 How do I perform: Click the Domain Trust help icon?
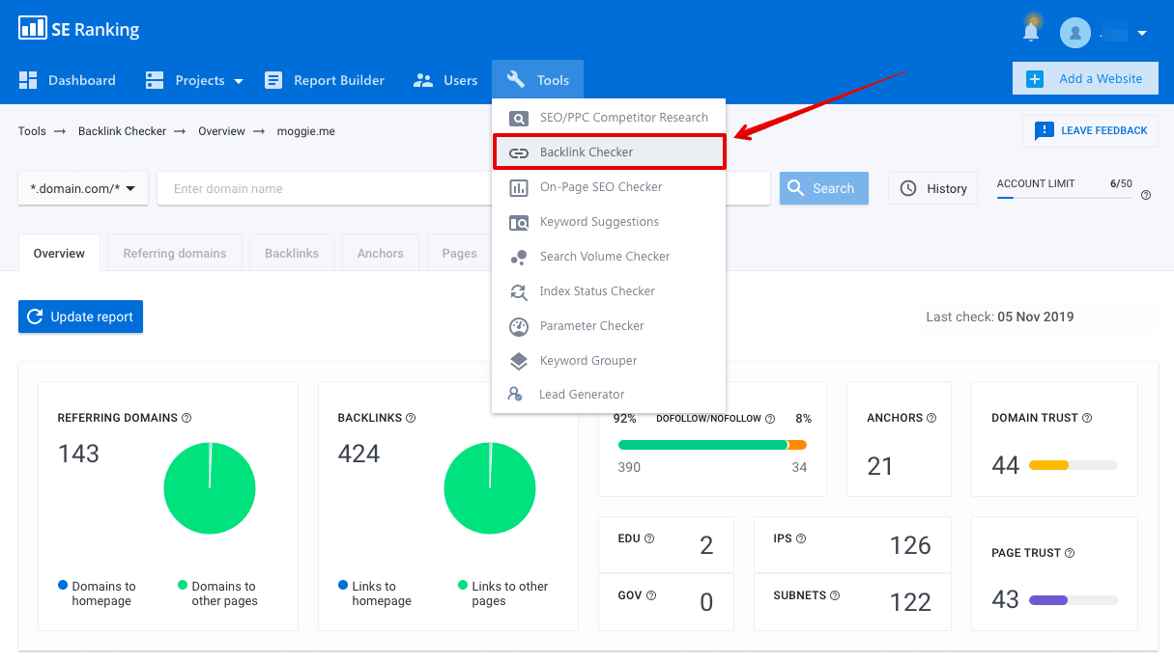tap(1087, 418)
